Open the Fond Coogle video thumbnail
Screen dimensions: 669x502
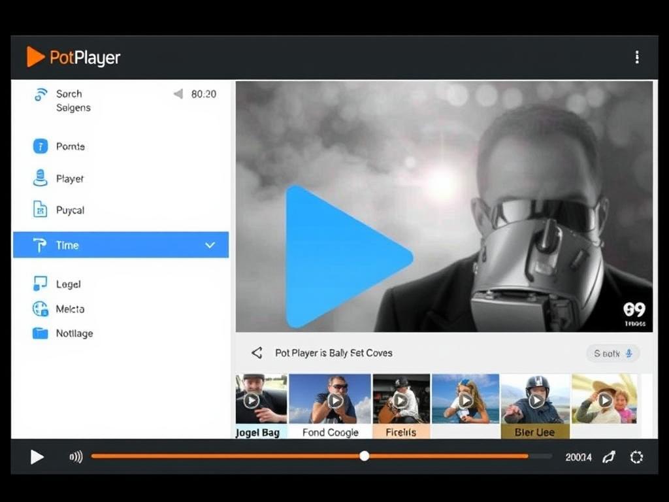tap(330, 399)
